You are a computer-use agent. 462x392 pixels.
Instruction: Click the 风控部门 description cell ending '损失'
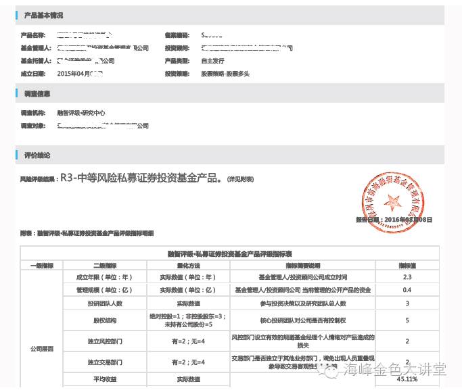click(303, 341)
